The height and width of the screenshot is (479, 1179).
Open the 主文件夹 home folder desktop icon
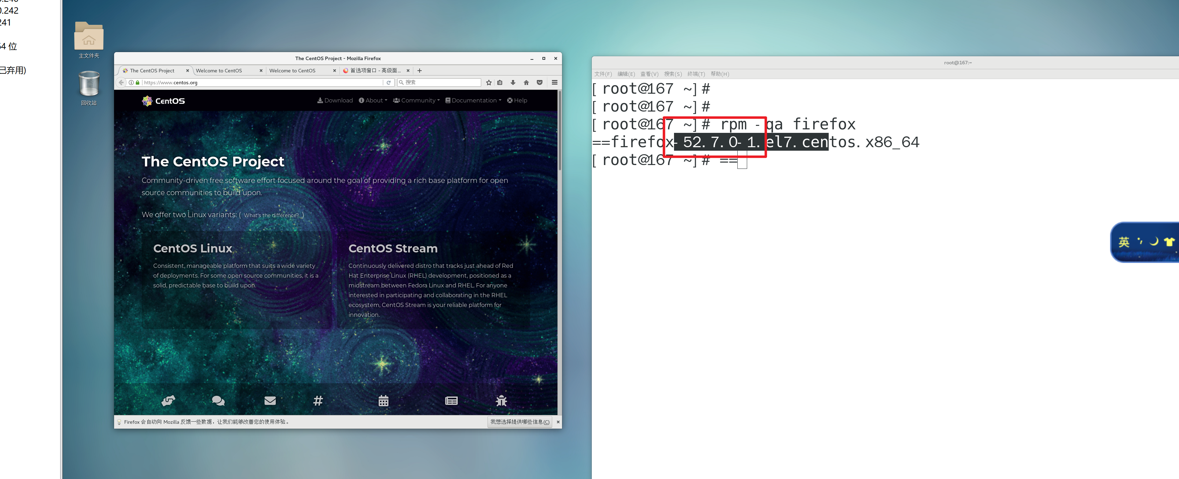click(89, 40)
